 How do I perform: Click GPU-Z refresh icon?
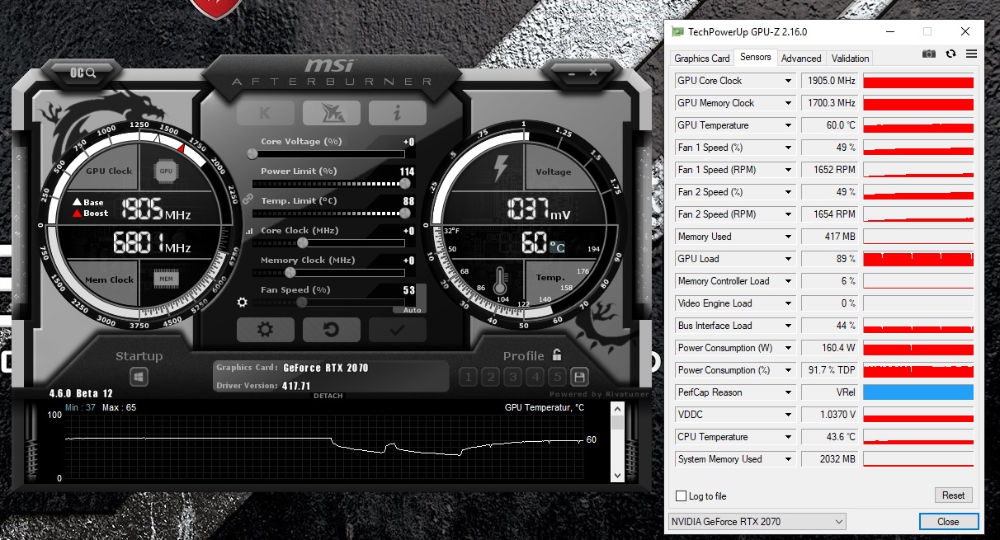coord(950,54)
